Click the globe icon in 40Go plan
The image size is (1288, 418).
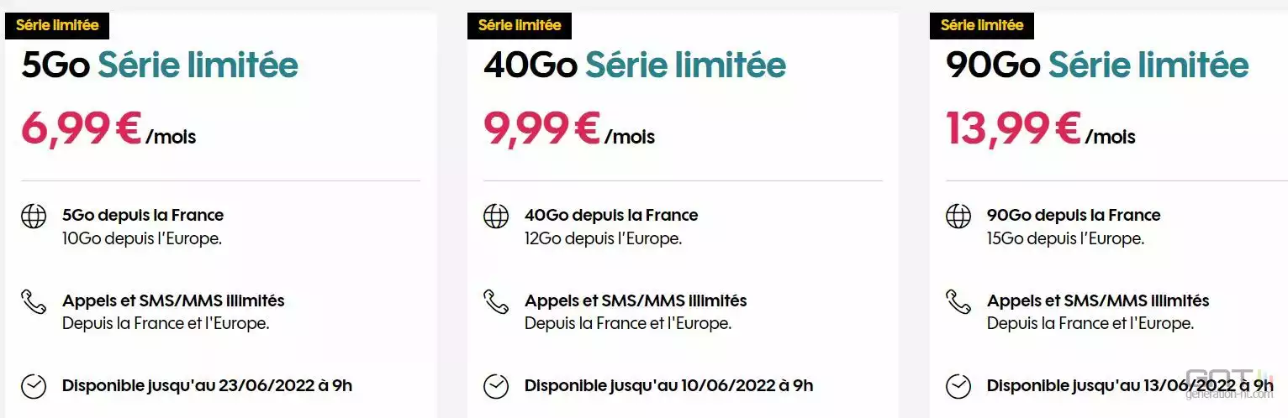496,217
